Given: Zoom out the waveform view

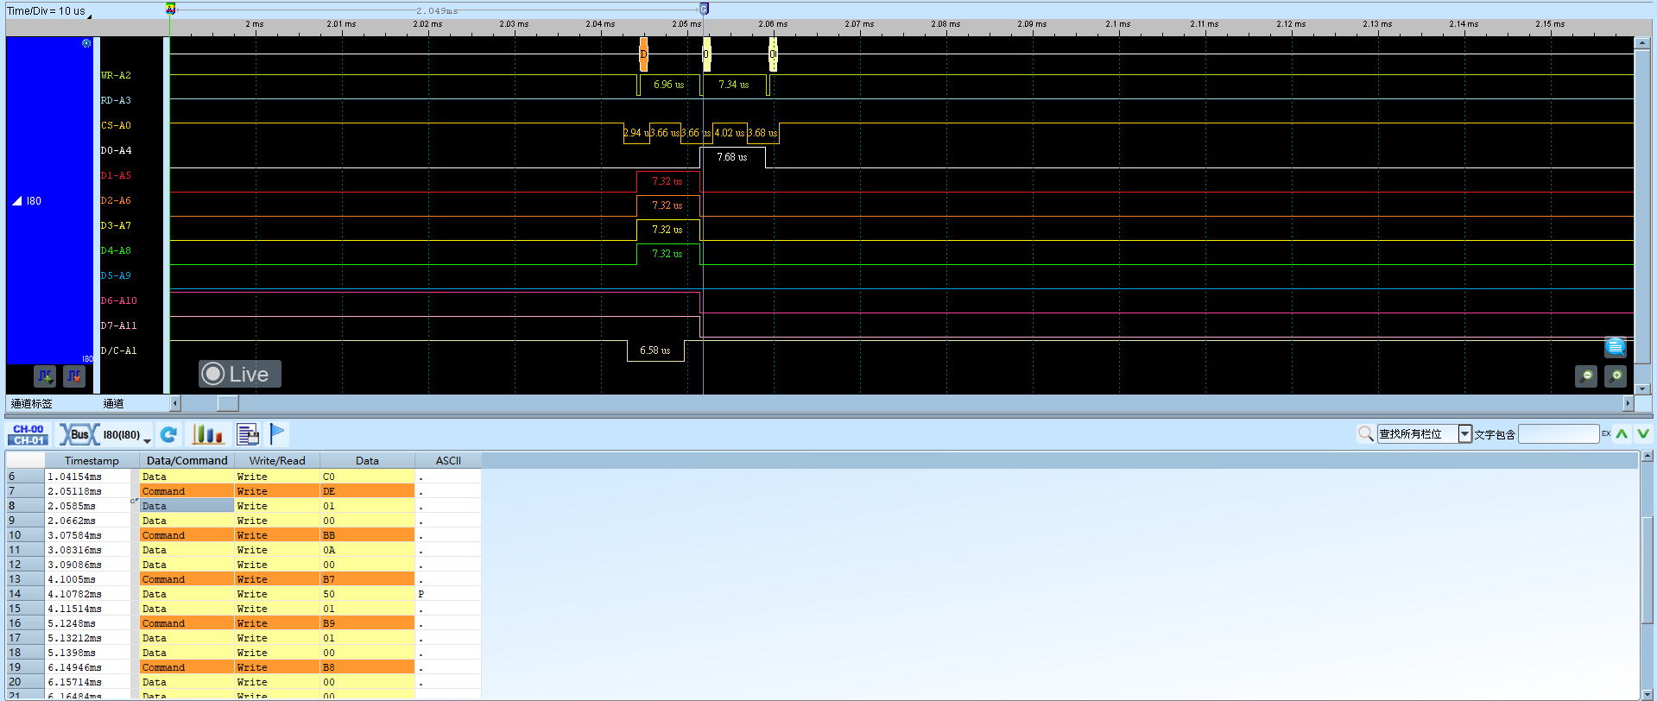Looking at the screenshot, I should click(1586, 376).
